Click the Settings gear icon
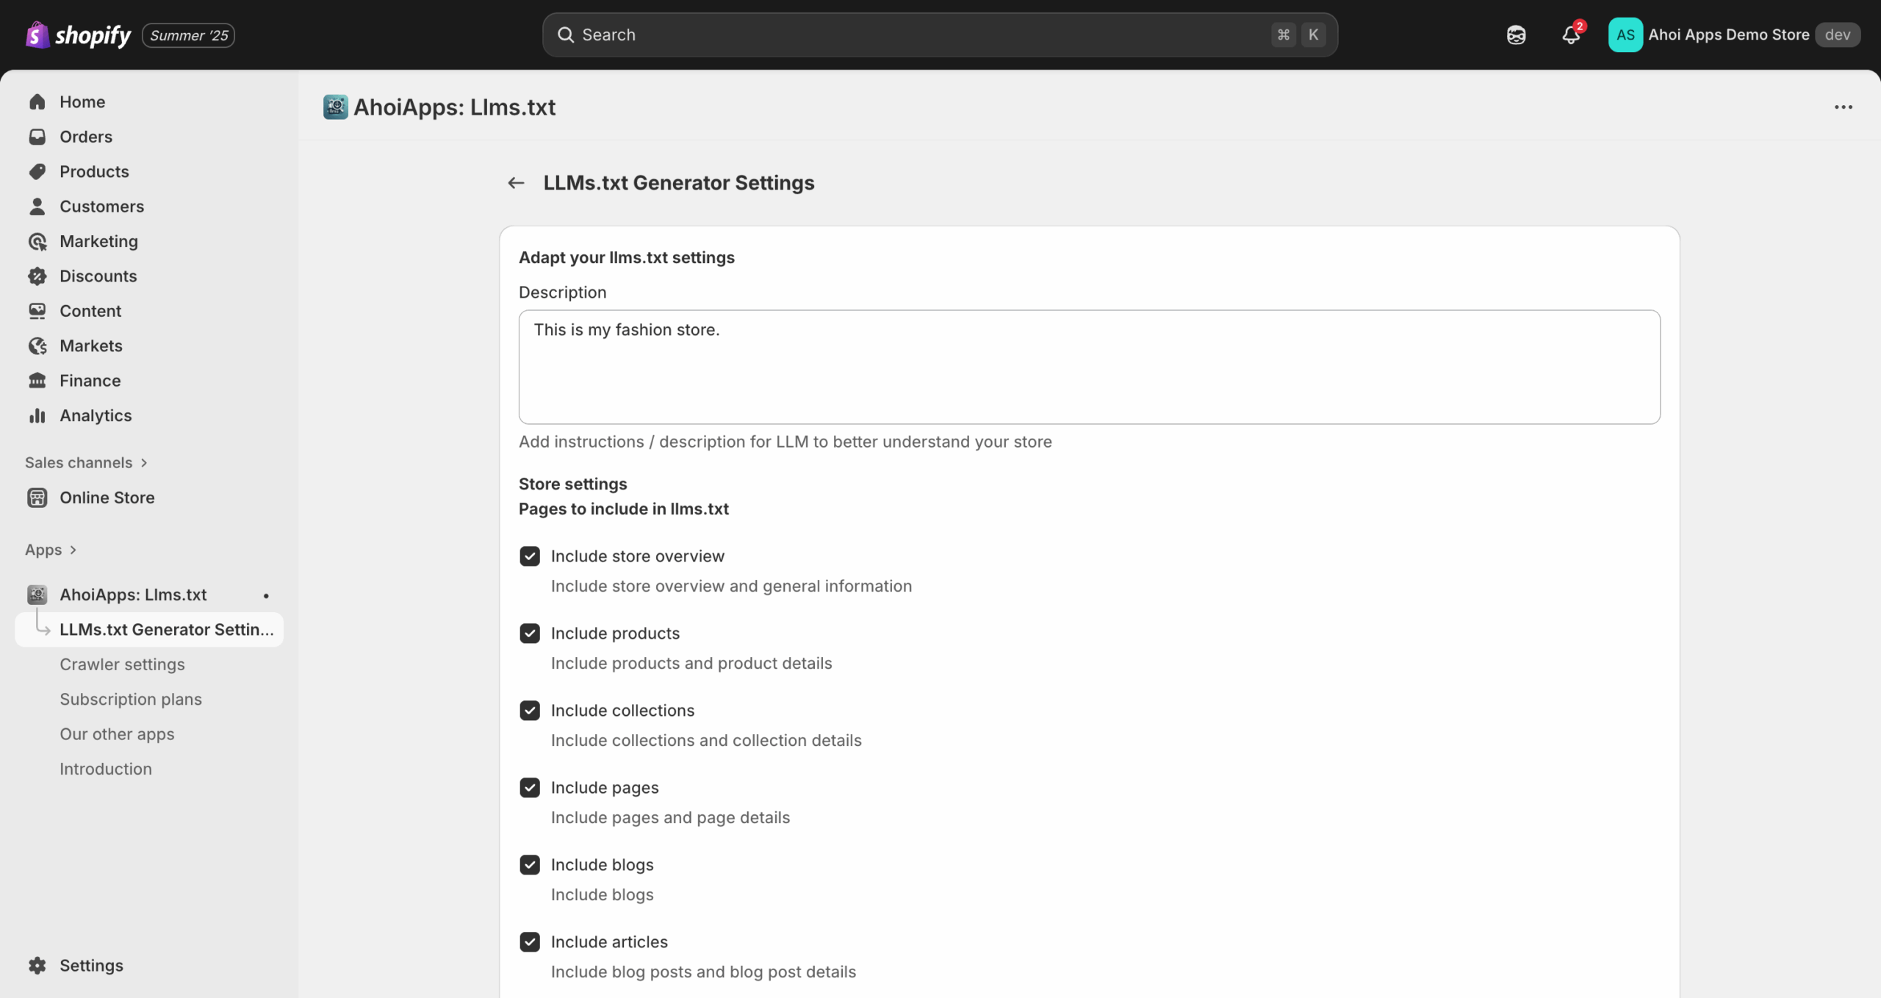1881x998 pixels. click(37, 966)
